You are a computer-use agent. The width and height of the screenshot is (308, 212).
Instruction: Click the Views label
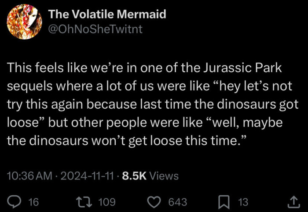click(164, 176)
